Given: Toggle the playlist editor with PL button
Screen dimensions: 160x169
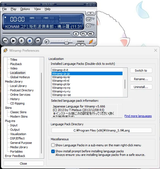Looking at the screenshot, I should pyautogui.click(x=83, y=34).
